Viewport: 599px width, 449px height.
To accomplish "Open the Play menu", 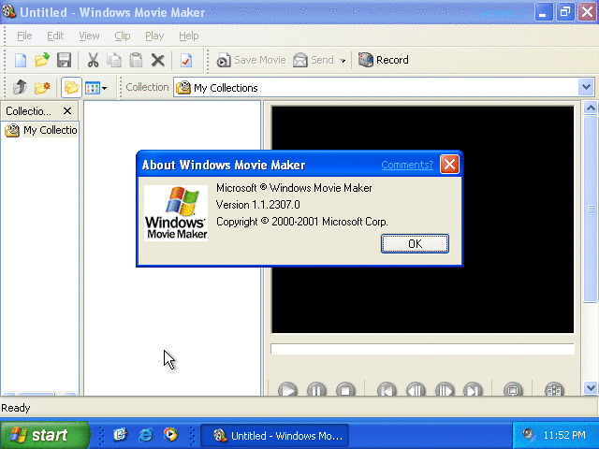I will [154, 36].
